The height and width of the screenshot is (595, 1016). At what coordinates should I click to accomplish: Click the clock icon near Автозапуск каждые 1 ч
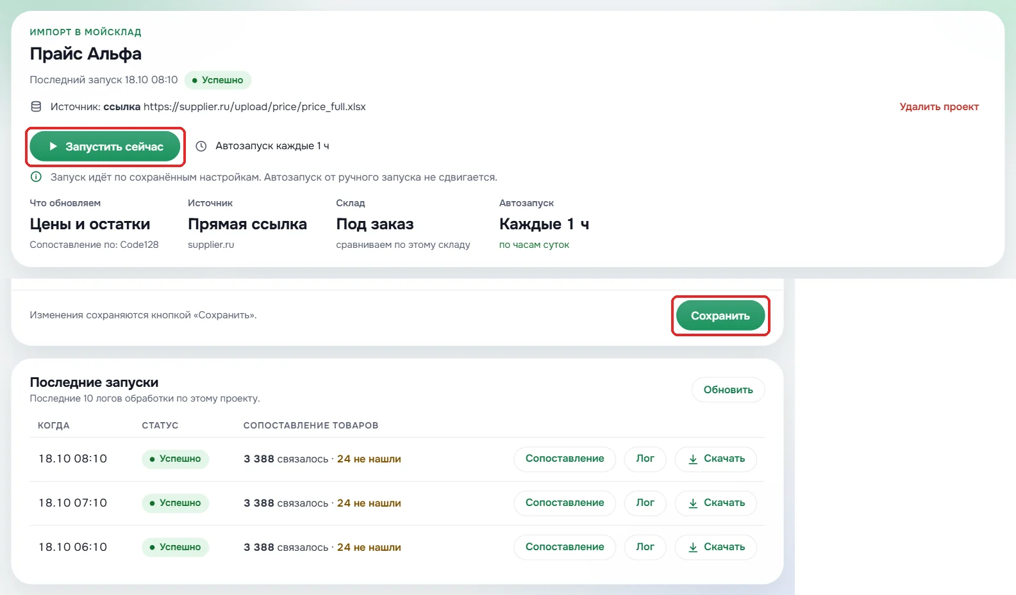(201, 146)
